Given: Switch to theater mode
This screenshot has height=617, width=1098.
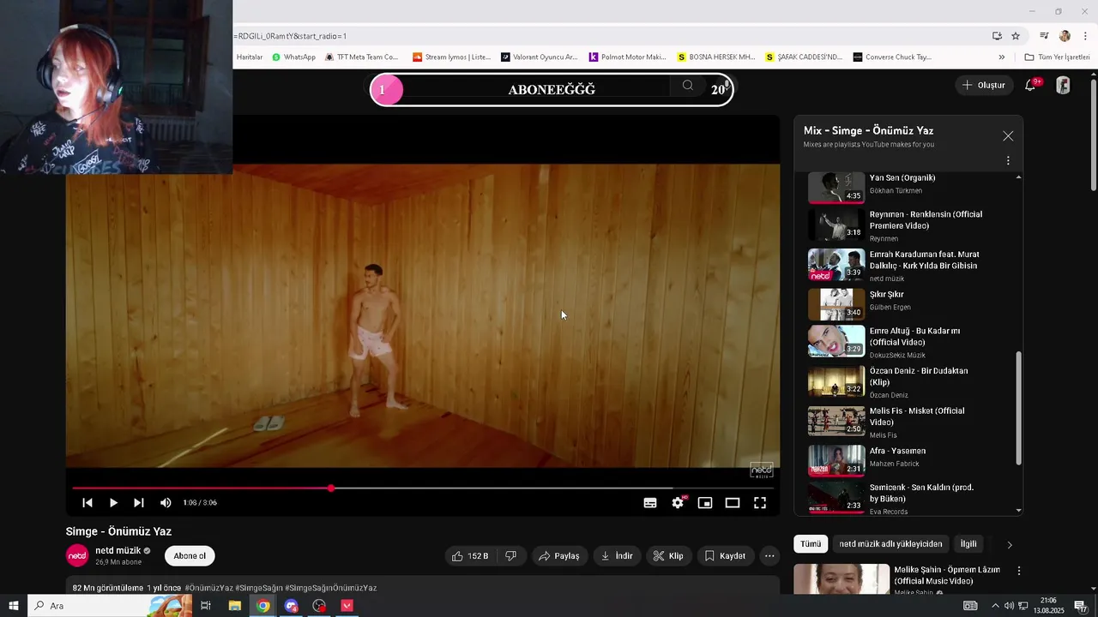Looking at the screenshot, I should point(733,503).
